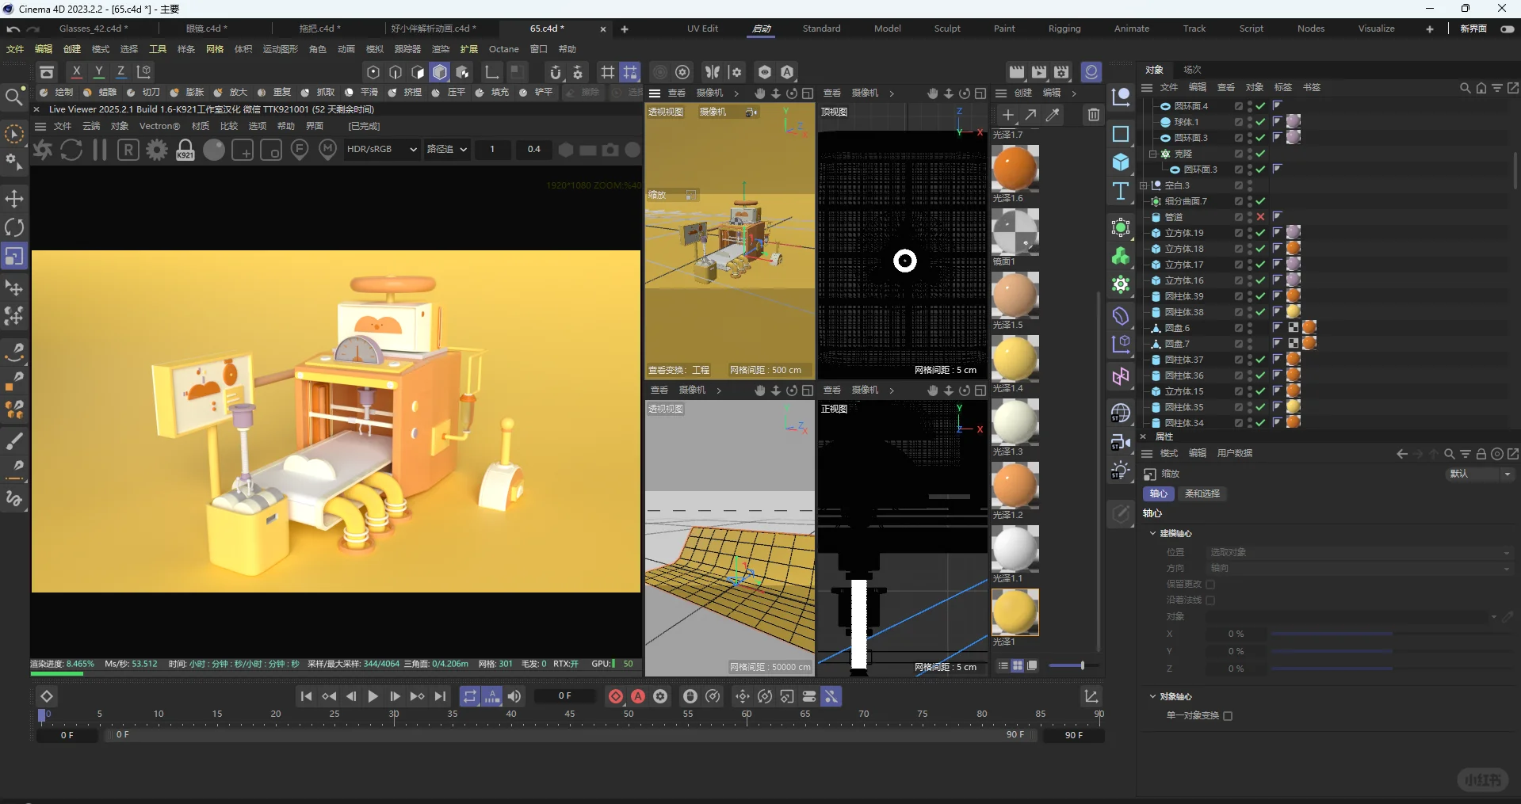
Task: Toggle the 沿着法线 checkbox
Action: tap(1210, 600)
